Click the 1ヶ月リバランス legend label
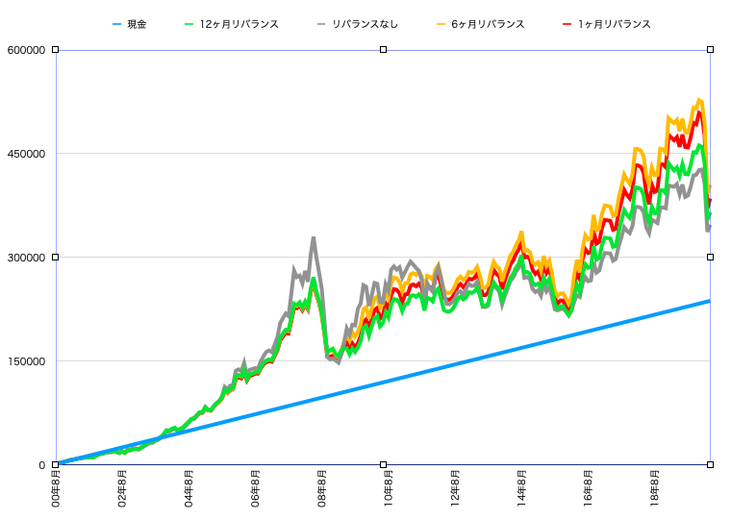The height and width of the screenshot is (520, 731). click(615, 24)
